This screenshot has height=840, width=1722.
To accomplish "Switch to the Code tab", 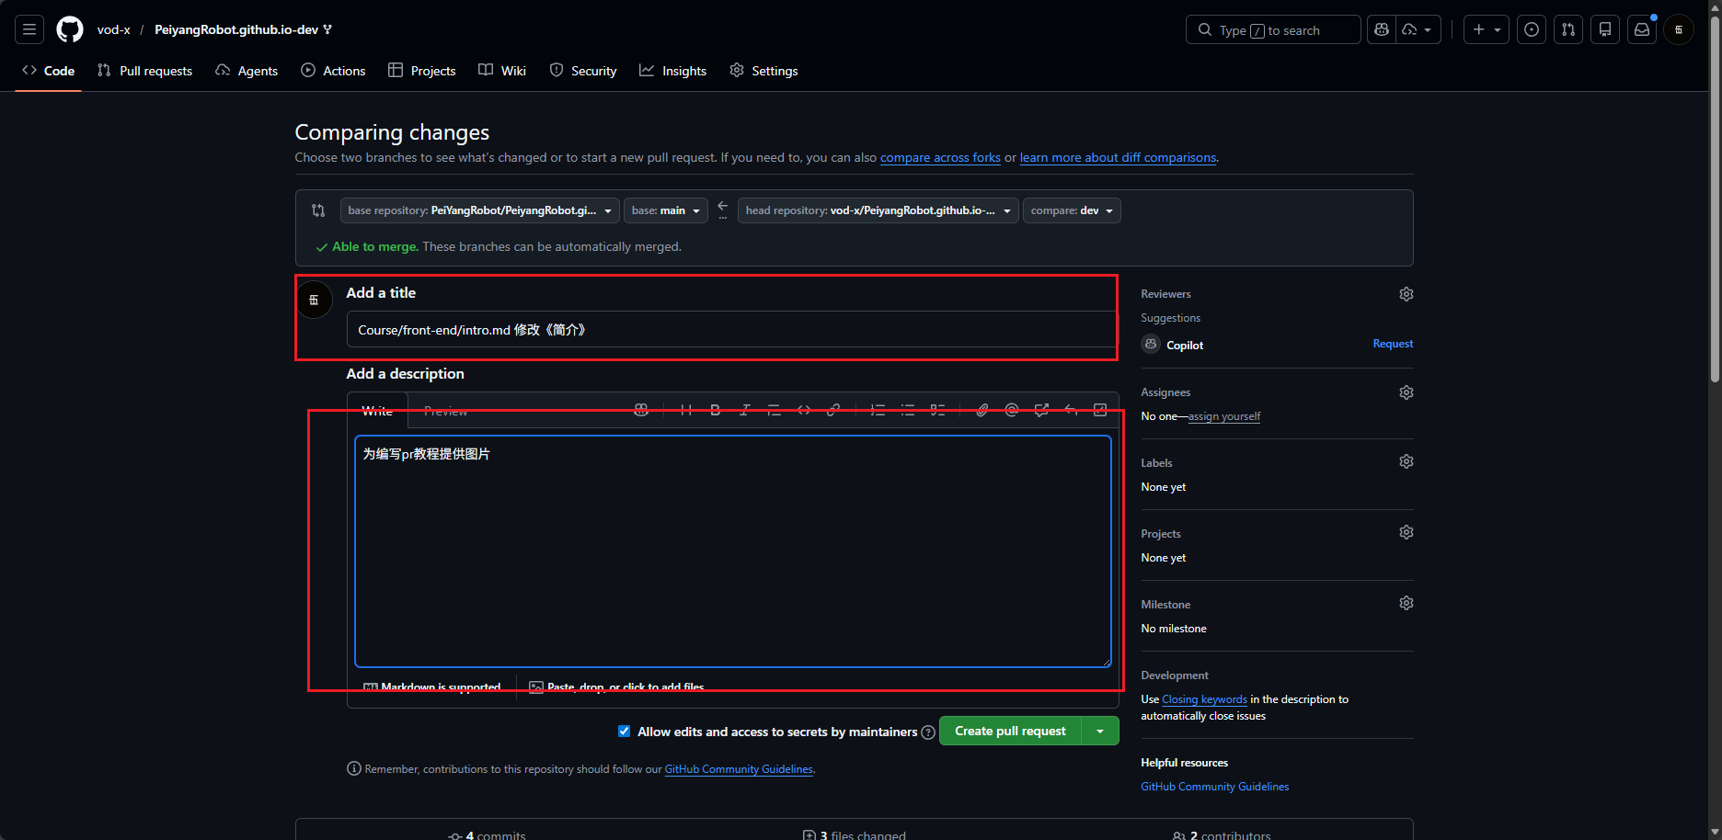I will 48,71.
